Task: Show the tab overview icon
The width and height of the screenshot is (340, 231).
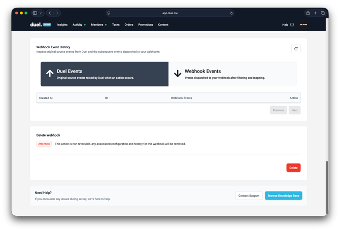Action: click(322, 13)
